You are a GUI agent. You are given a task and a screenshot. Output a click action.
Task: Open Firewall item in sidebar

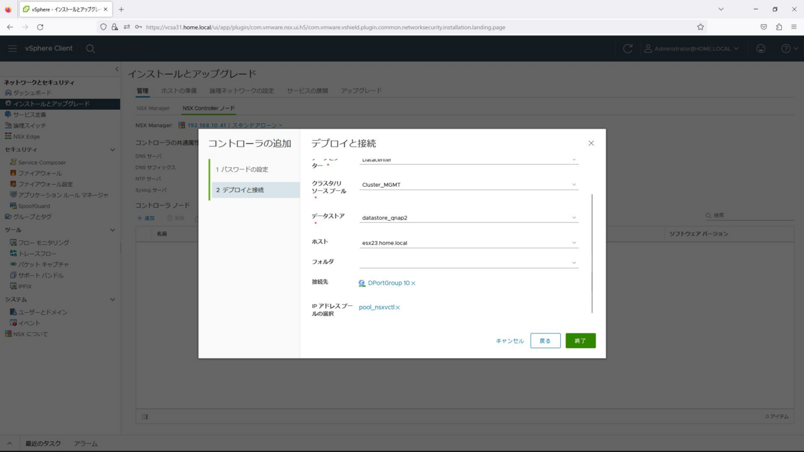point(40,173)
